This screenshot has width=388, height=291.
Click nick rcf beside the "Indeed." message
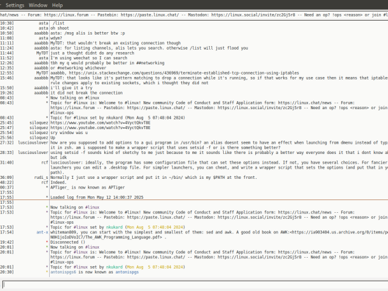pyautogui.click(x=44, y=182)
